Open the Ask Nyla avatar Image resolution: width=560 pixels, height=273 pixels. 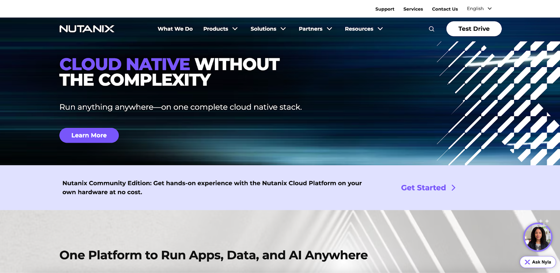coord(538,237)
